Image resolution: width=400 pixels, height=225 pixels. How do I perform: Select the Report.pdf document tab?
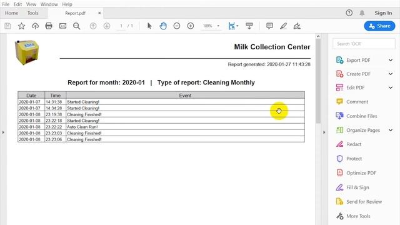(x=75, y=13)
